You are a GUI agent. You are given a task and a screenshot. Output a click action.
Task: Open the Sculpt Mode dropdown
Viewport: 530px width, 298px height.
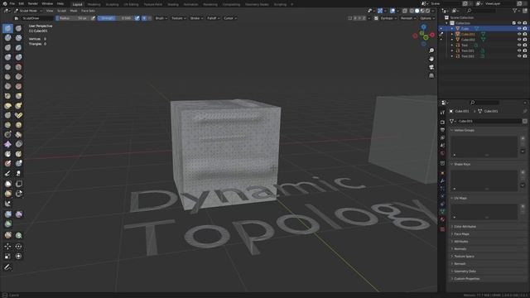pyautogui.click(x=28, y=11)
